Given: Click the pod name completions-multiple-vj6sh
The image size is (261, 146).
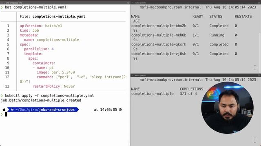Looking at the screenshot, I should point(159,54).
